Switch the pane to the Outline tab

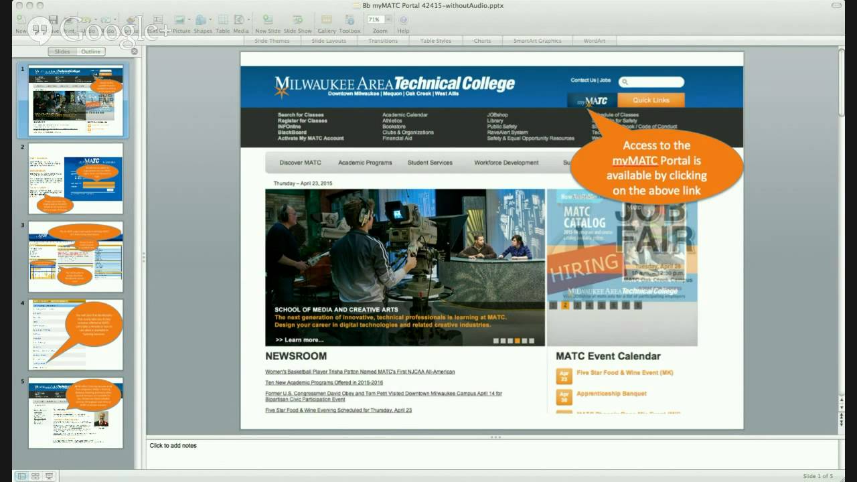click(x=90, y=52)
